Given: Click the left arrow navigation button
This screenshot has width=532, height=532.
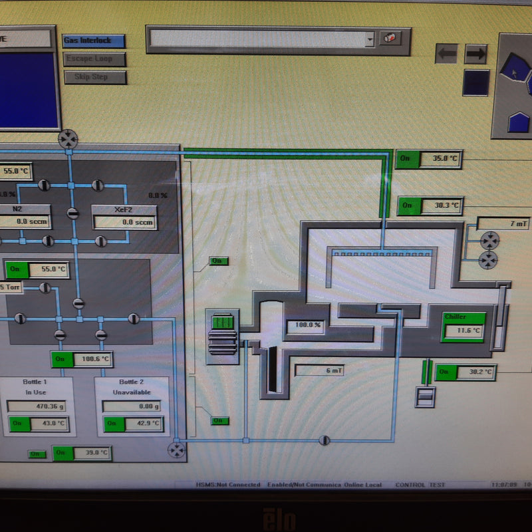Looking at the screenshot, I should tap(446, 54).
